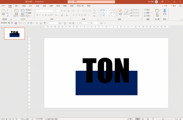Viewport: 183px width, 120px height.
Task: Open the font size dropdown
Action: (x=59, y=11)
